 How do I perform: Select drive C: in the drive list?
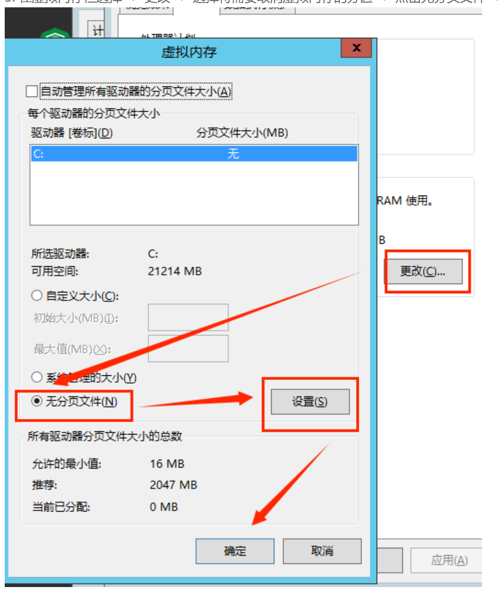point(194,154)
